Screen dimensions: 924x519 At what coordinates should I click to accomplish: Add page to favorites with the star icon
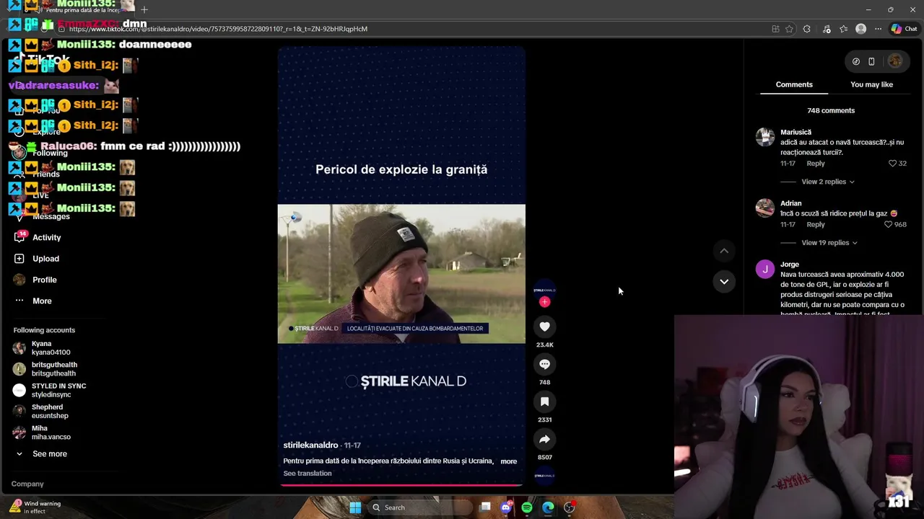(x=789, y=29)
